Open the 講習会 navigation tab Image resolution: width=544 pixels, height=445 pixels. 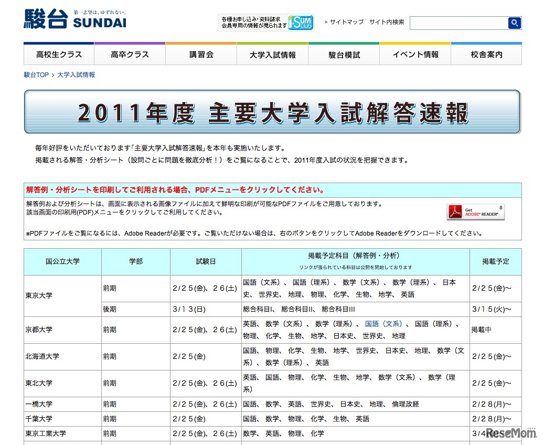tap(201, 54)
